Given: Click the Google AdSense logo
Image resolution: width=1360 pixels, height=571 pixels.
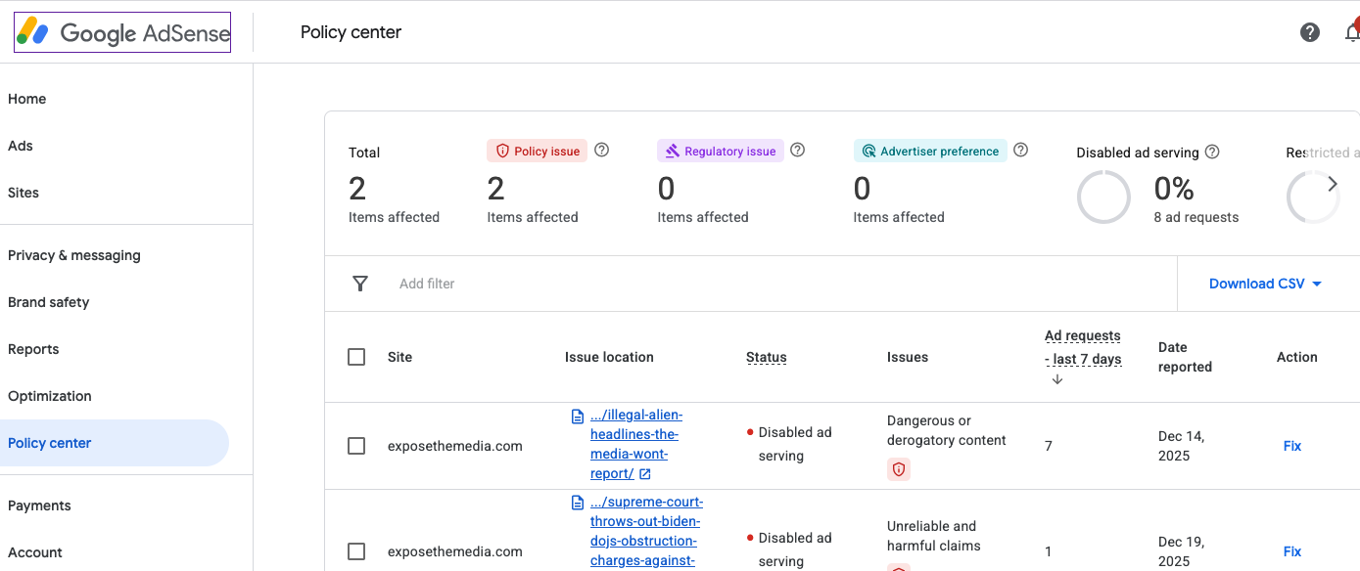Looking at the screenshot, I should [122, 32].
